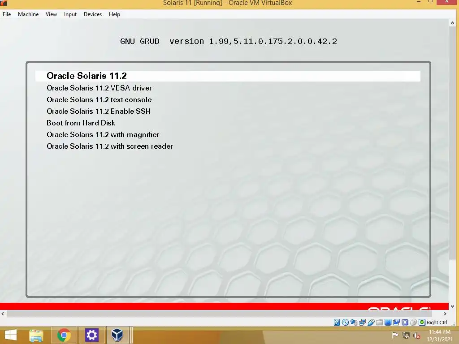Viewport: 459px width, 344px height.
Task: Open Google Chrome from the taskbar
Action: pyautogui.click(x=64, y=335)
